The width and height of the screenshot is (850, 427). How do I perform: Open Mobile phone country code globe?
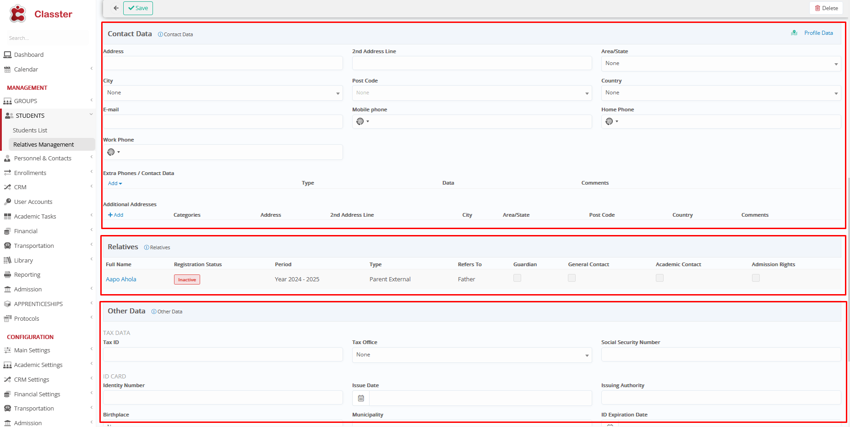pos(362,121)
